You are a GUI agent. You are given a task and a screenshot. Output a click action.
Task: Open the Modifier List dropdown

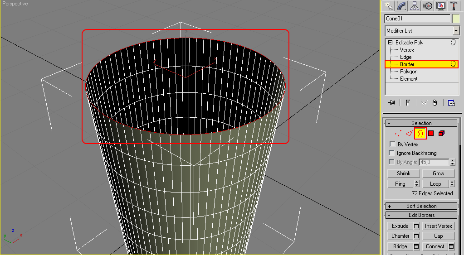click(x=422, y=31)
